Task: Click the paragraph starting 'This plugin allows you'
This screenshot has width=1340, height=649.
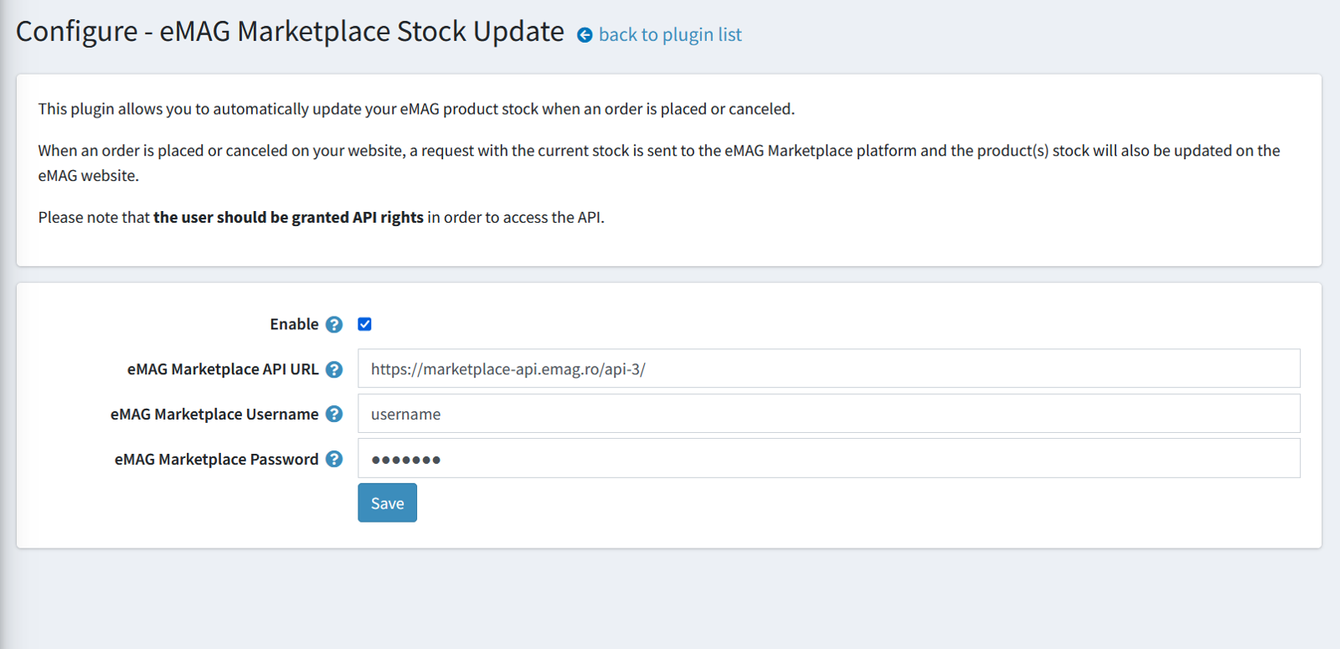Action: [416, 109]
